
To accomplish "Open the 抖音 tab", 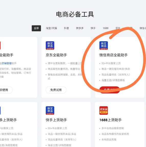I will (x=66, y=28).
